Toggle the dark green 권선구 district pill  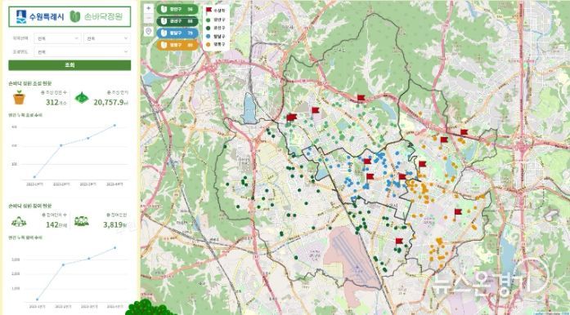177,21
